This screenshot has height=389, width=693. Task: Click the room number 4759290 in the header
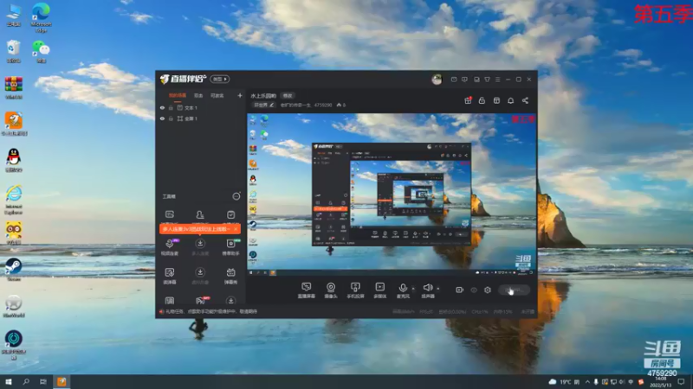pos(323,105)
